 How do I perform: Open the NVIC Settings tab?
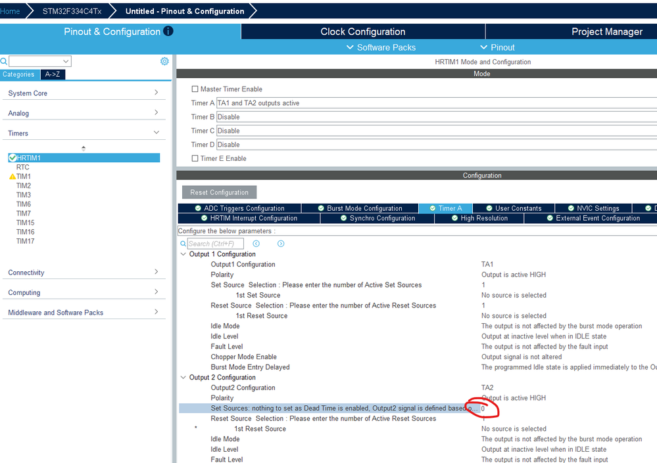[593, 208]
